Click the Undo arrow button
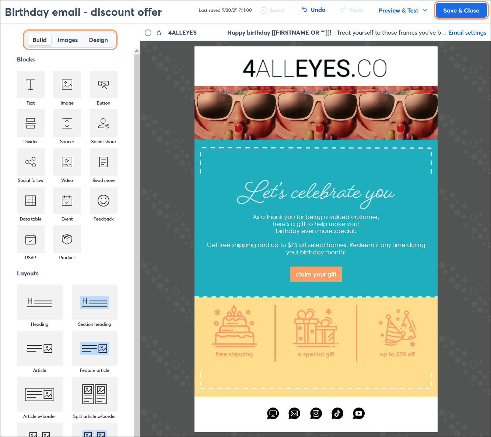This screenshot has height=437, width=491. (x=313, y=10)
